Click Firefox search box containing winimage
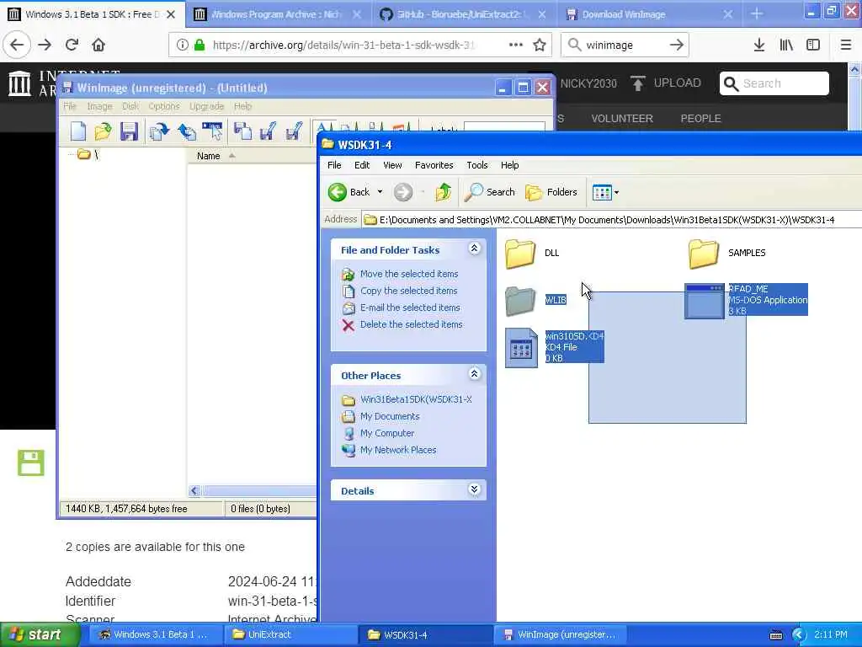 point(625,45)
